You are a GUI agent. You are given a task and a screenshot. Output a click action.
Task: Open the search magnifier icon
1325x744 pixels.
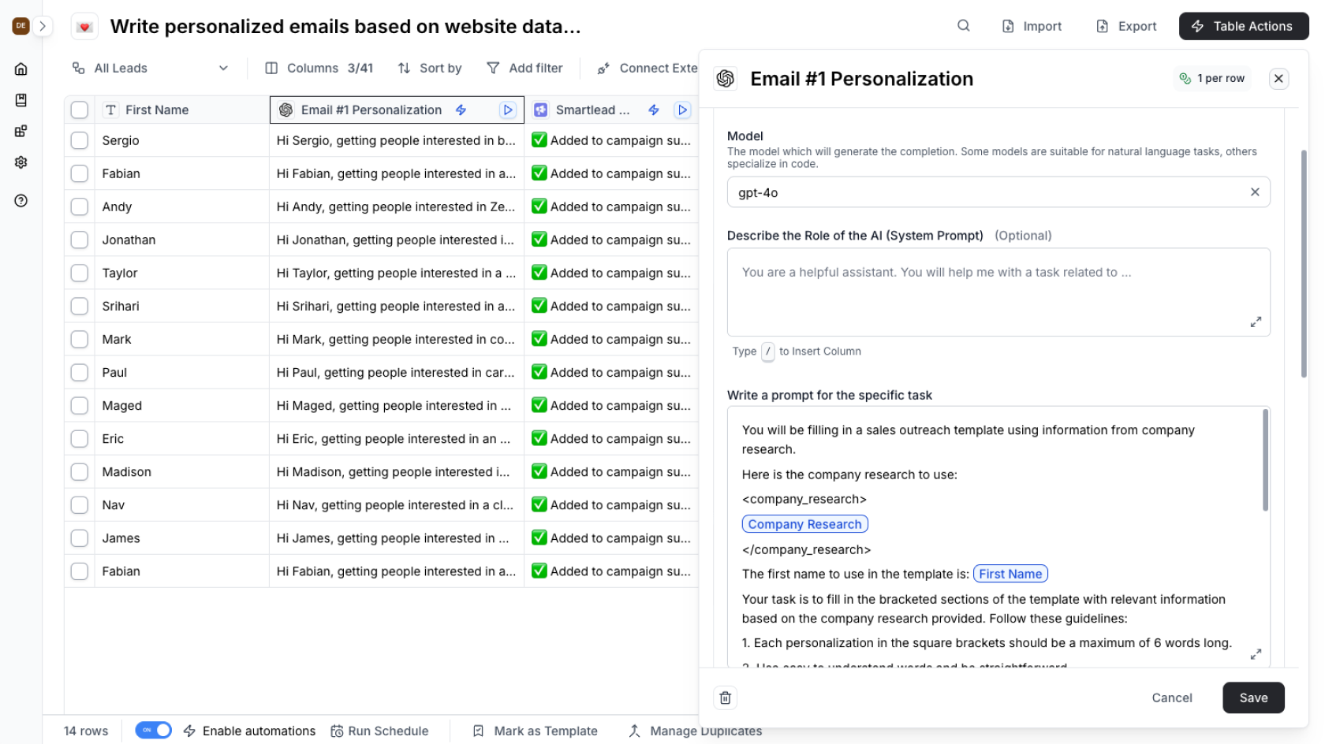click(963, 26)
